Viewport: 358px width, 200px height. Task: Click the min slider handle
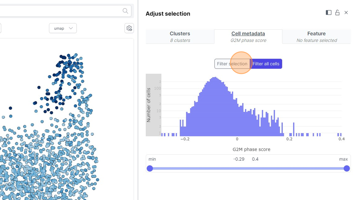click(150, 168)
